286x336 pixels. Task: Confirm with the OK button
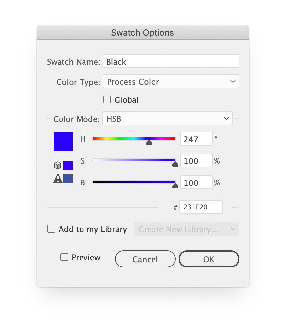point(209,259)
